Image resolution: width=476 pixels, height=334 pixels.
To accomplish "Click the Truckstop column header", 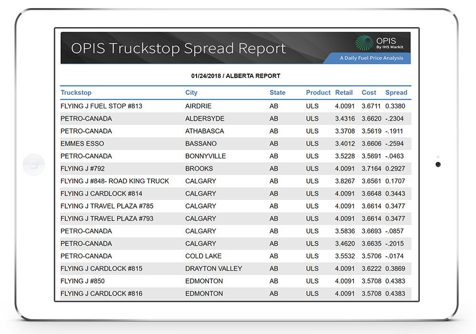I will pyautogui.click(x=76, y=93).
